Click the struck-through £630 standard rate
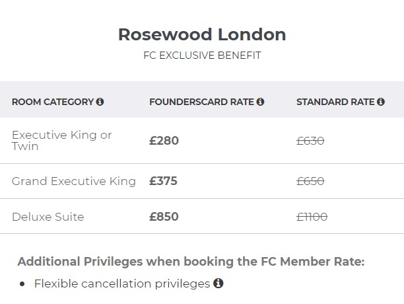This screenshot has height=304, width=404. pyautogui.click(x=310, y=141)
